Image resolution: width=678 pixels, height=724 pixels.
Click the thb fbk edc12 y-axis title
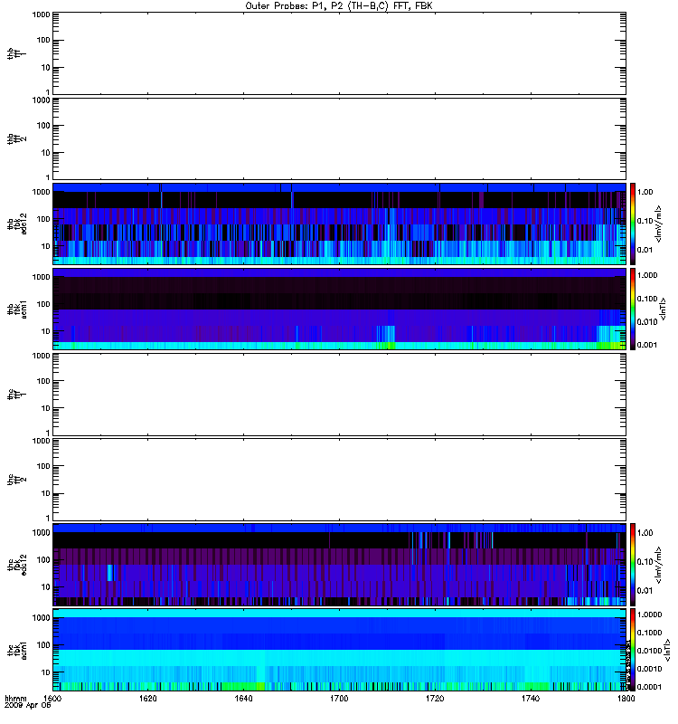[x=17, y=224]
